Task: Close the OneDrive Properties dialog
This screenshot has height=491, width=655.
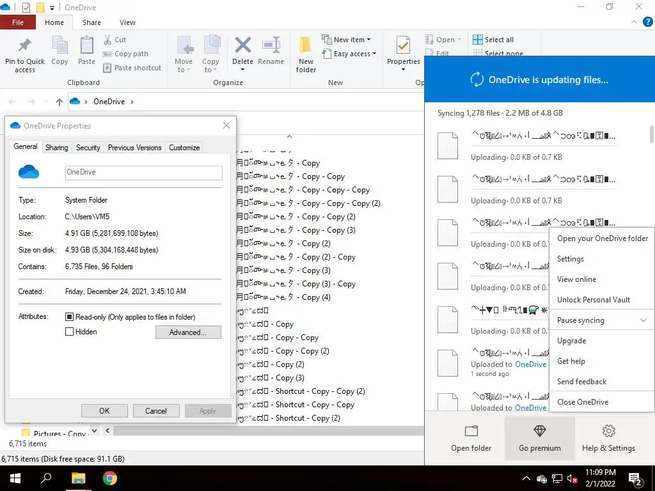Action: 226,125
